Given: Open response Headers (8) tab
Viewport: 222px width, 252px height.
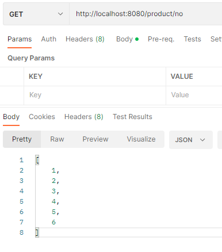Looking at the screenshot, I should tap(84, 117).
